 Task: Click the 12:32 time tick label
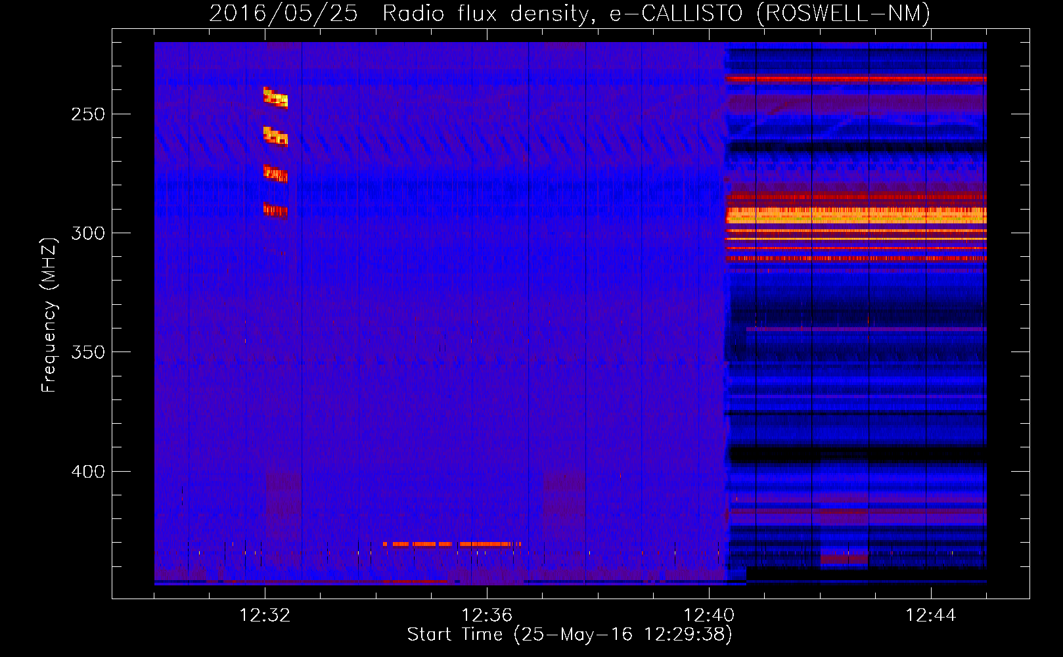(265, 615)
